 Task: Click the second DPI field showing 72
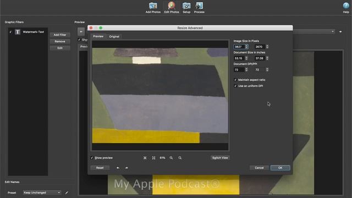[260, 70]
